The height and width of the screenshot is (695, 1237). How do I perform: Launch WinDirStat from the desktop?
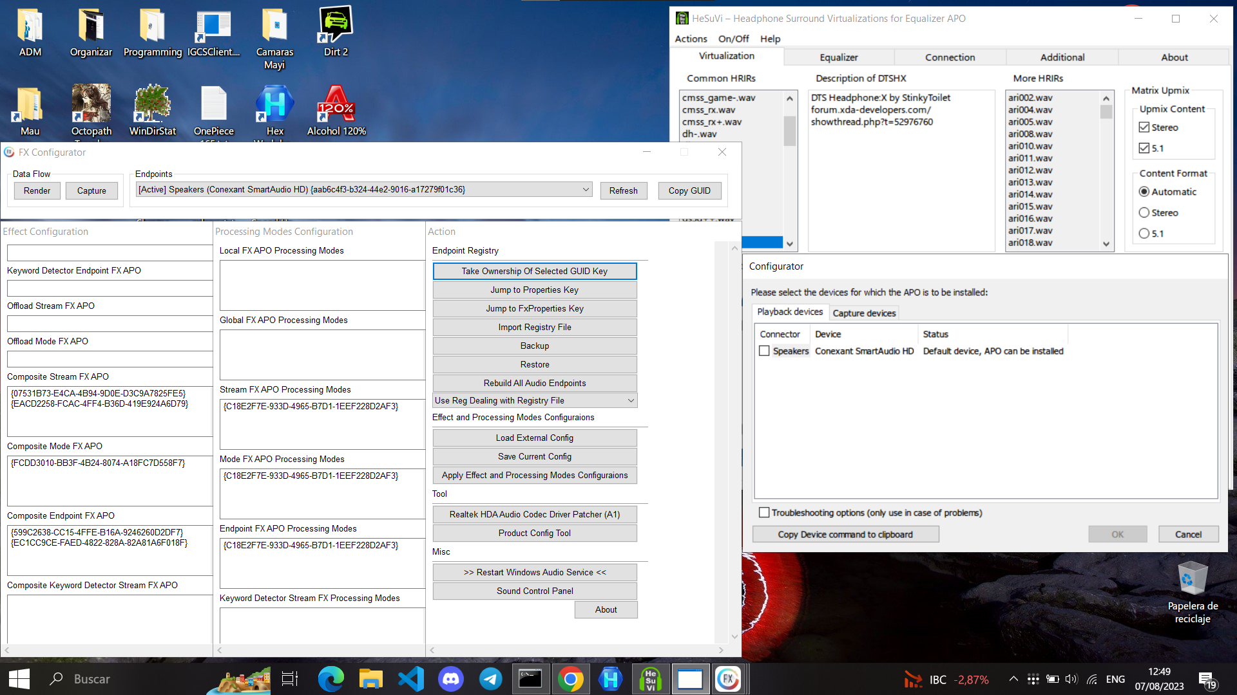point(153,111)
